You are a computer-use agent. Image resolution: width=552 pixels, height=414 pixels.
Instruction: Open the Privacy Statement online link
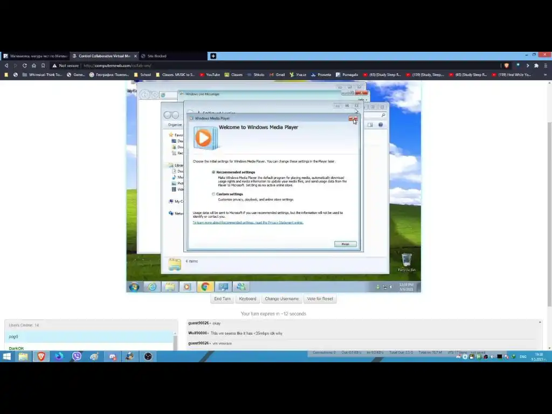pyautogui.click(x=248, y=223)
